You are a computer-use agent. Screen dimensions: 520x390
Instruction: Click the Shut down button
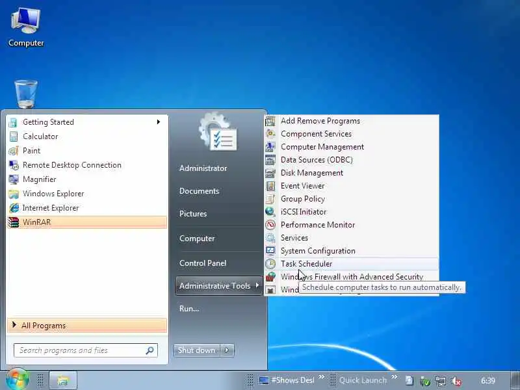[197, 350]
